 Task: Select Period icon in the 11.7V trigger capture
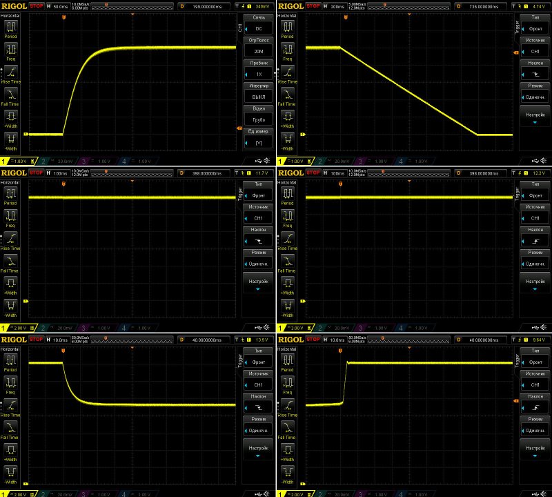(x=11, y=193)
